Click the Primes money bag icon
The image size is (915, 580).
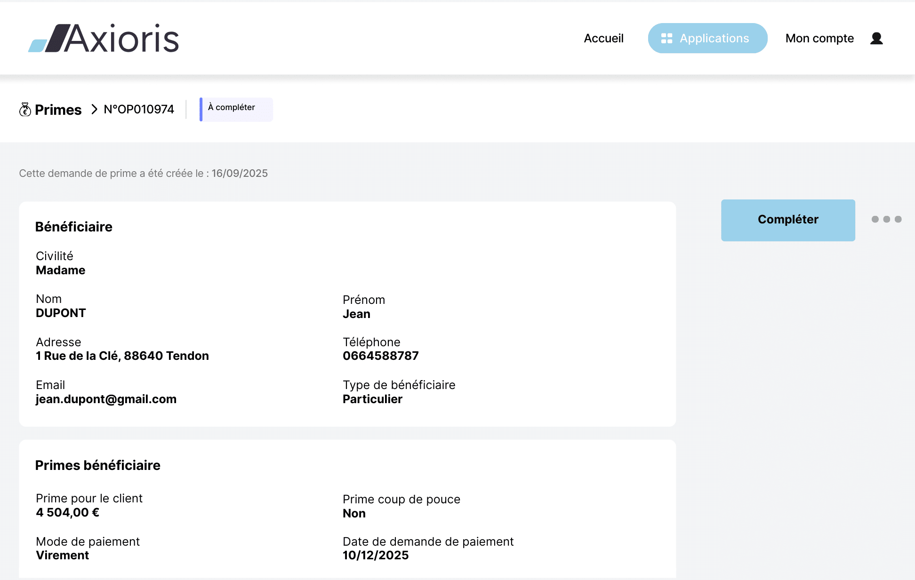pos(25,110)
